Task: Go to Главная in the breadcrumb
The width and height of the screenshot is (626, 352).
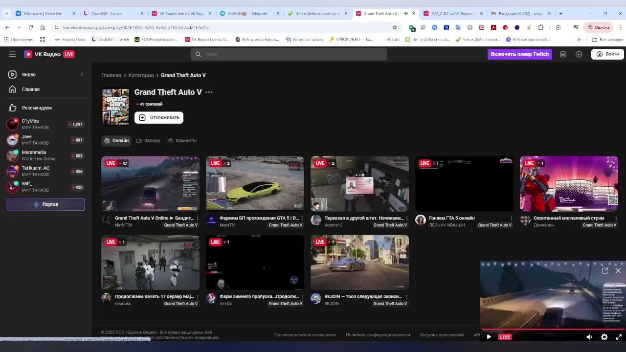Action: point(111,75)
